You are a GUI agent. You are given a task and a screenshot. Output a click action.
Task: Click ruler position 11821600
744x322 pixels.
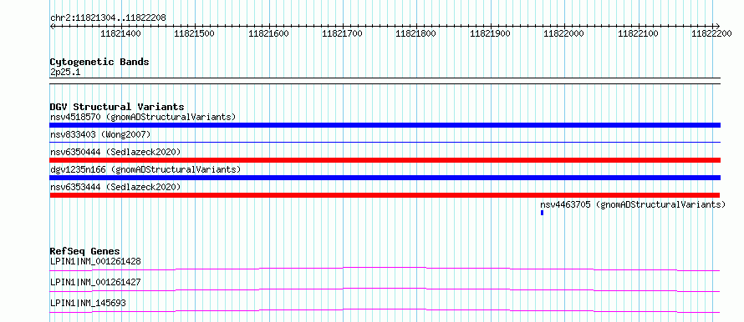(268, 33)
